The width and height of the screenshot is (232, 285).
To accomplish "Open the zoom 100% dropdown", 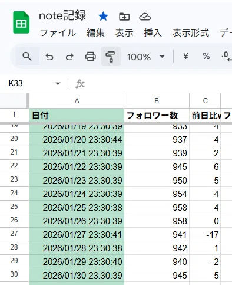I will (145, 57).
